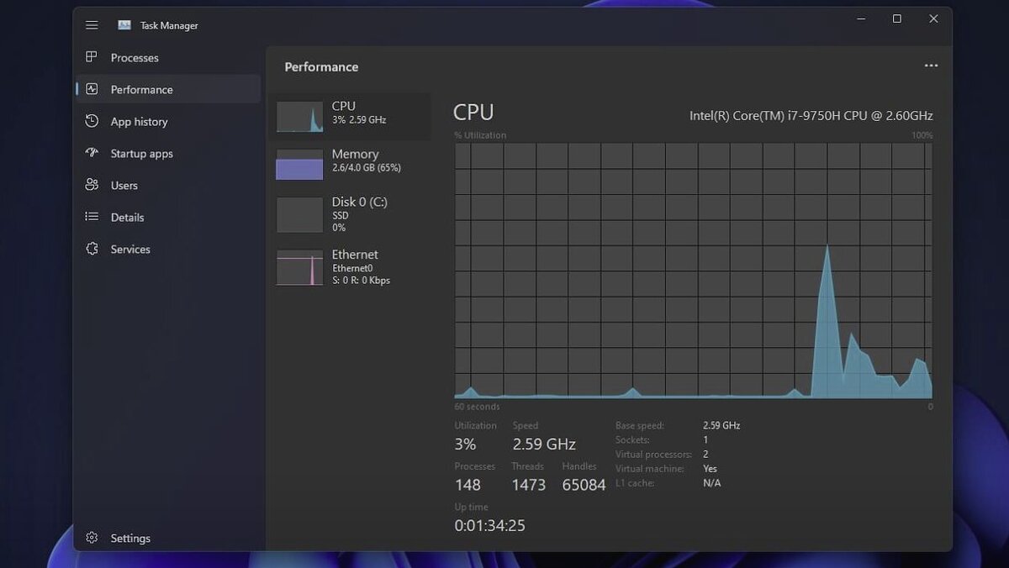Click the Services puzzle icon
1009x568 pixels.
tap(92, 249)
